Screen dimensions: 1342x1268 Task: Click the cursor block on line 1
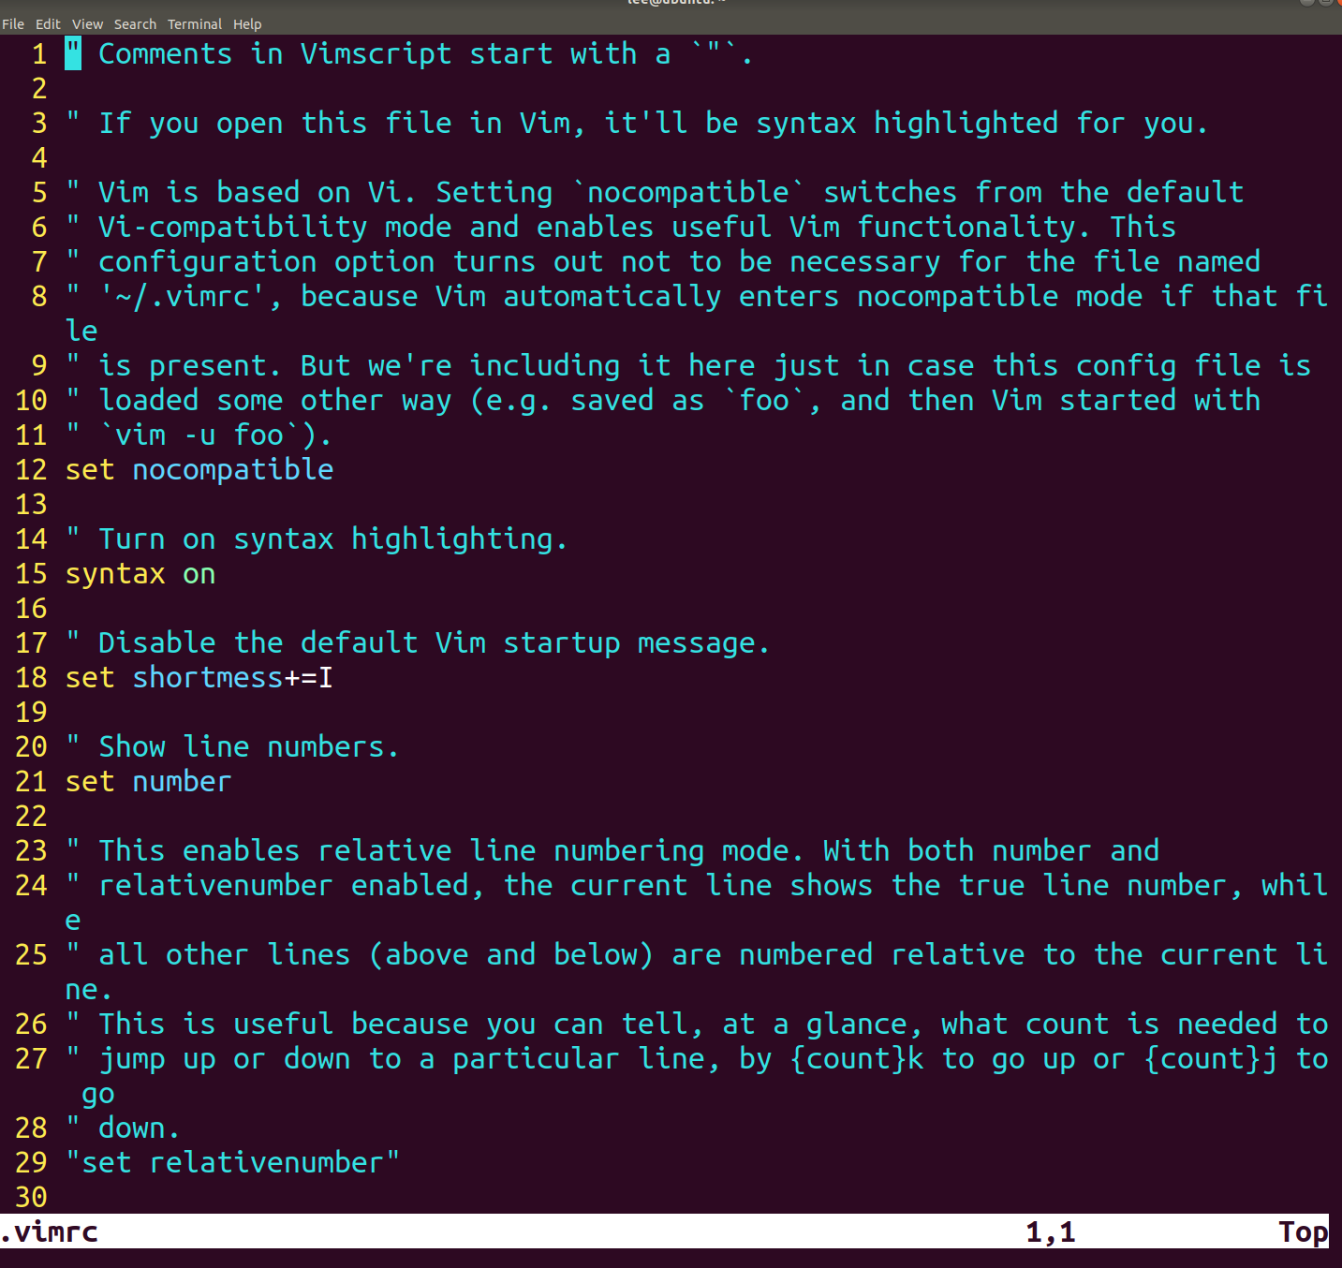tap(73, 53)
